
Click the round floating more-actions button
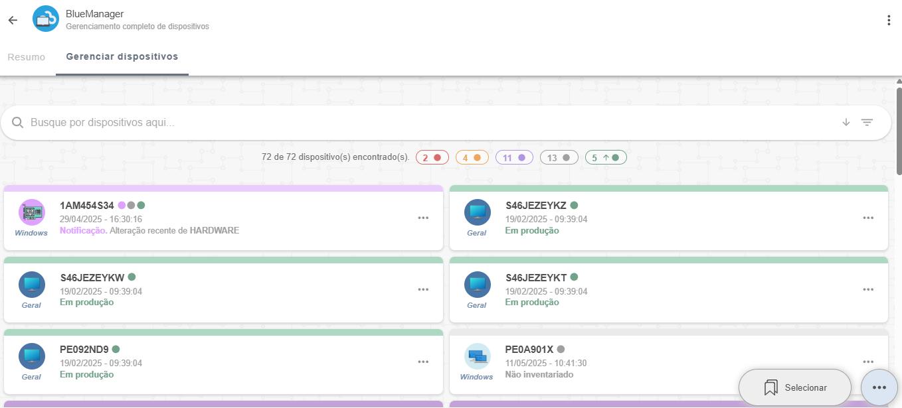(879, 387)
